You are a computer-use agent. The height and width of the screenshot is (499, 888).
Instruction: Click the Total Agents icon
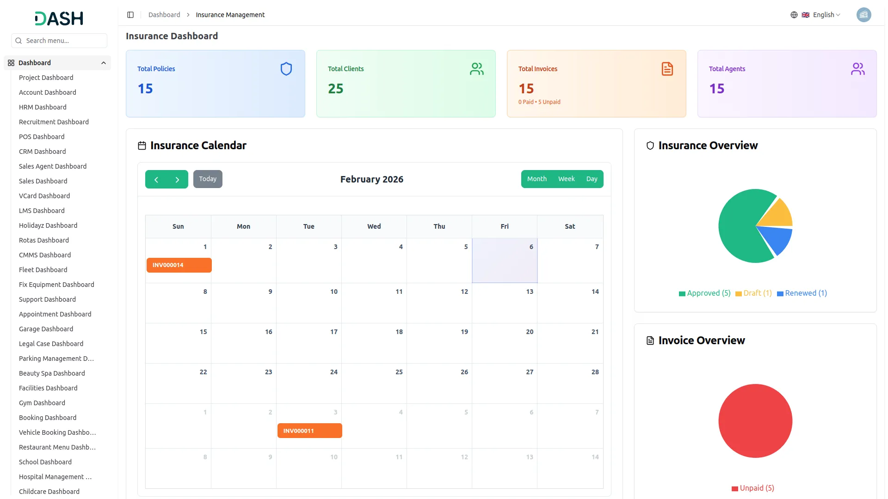tap(858, 68)
